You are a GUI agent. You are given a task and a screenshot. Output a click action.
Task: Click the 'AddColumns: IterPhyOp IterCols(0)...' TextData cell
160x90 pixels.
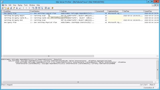[x=77, y=22]
